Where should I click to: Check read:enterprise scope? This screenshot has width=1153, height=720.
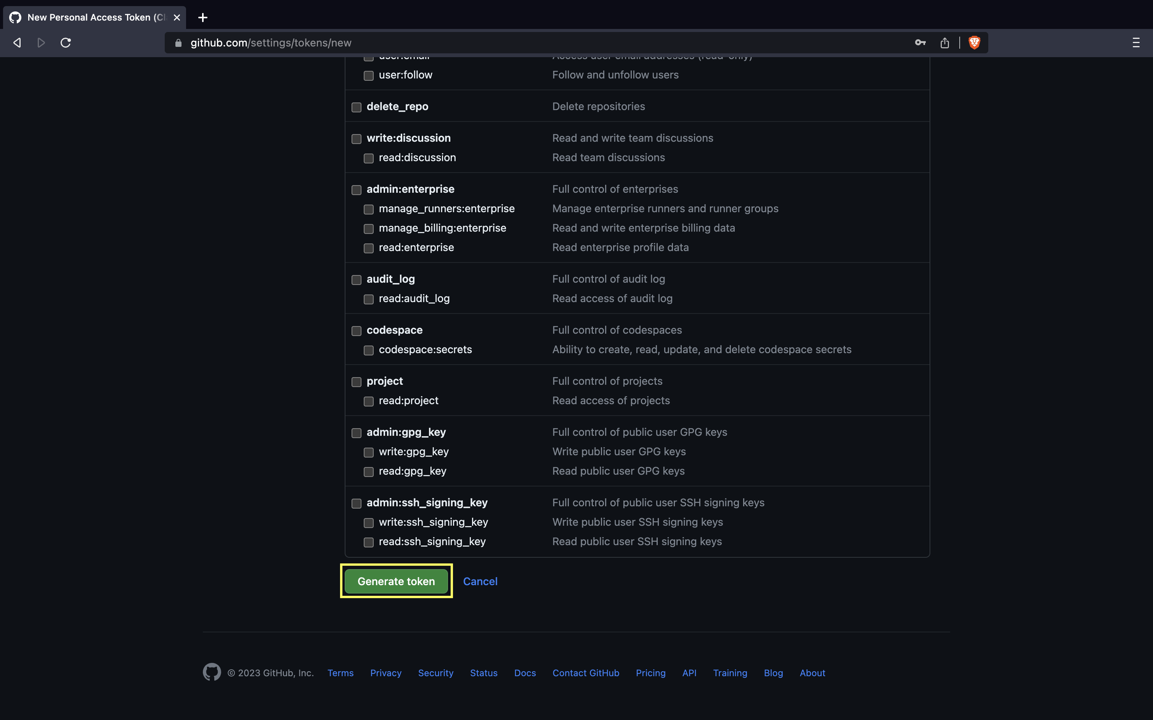pos(369,248)
